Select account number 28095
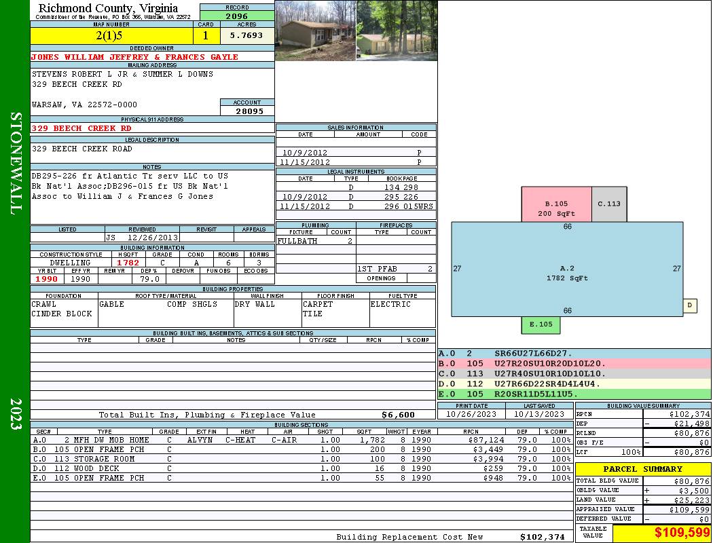 [249, 111]
